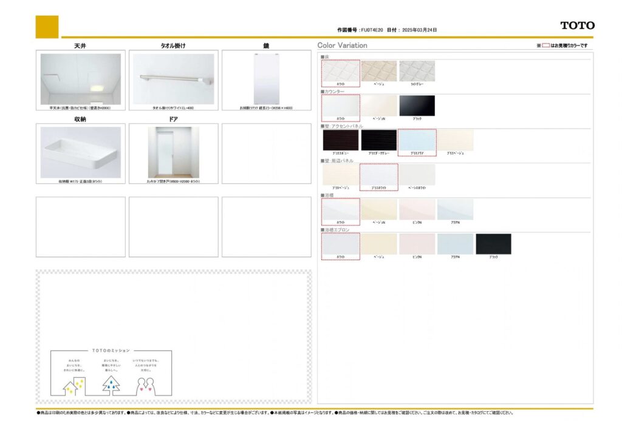
Task: Choose the pink bathtub (浴槽) color swatch
Action: (x=417, y=209)
